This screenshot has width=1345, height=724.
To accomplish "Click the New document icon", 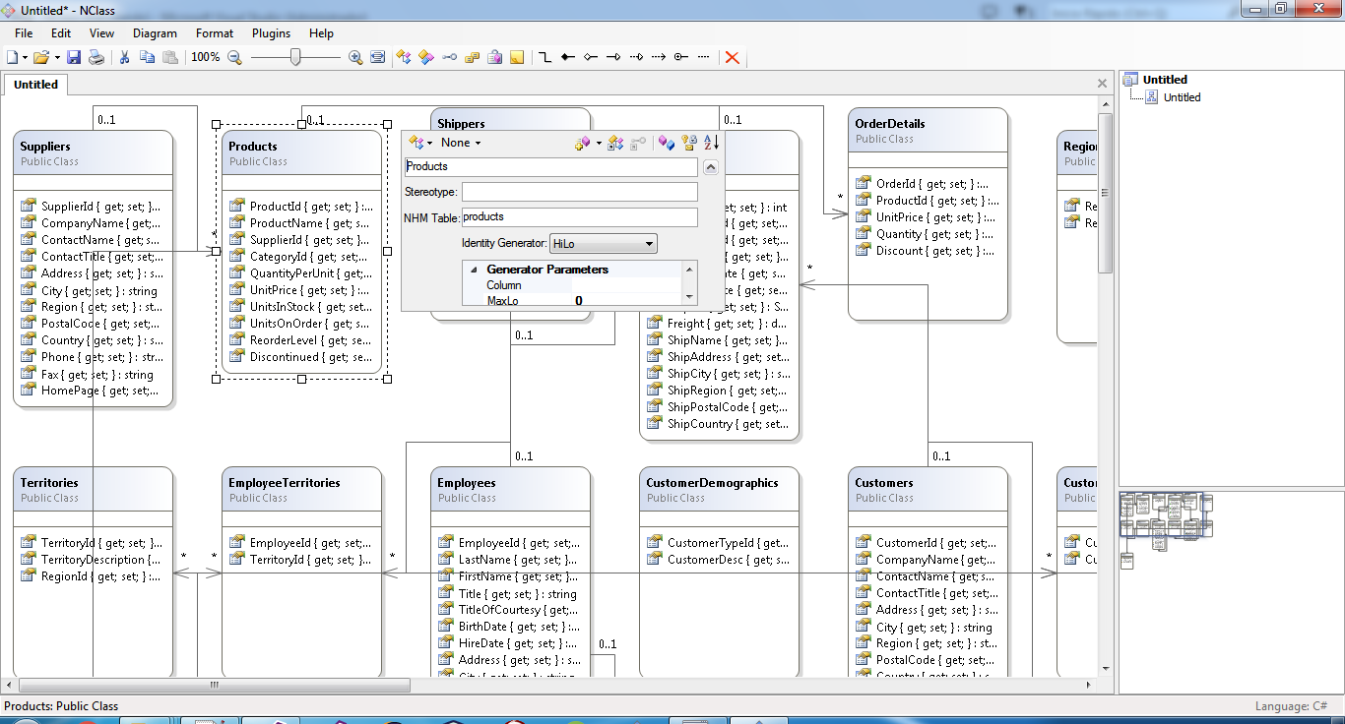I will click(12, 57).
